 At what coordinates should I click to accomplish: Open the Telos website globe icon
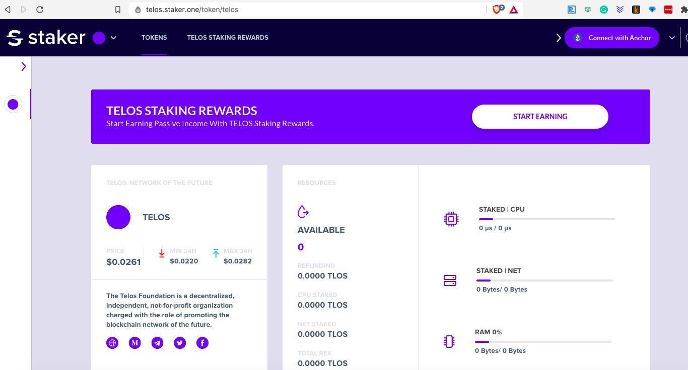(x=112, y=343)
